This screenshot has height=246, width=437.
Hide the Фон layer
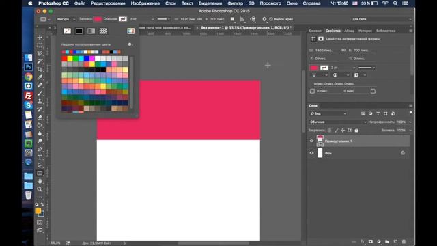[311, 153]
